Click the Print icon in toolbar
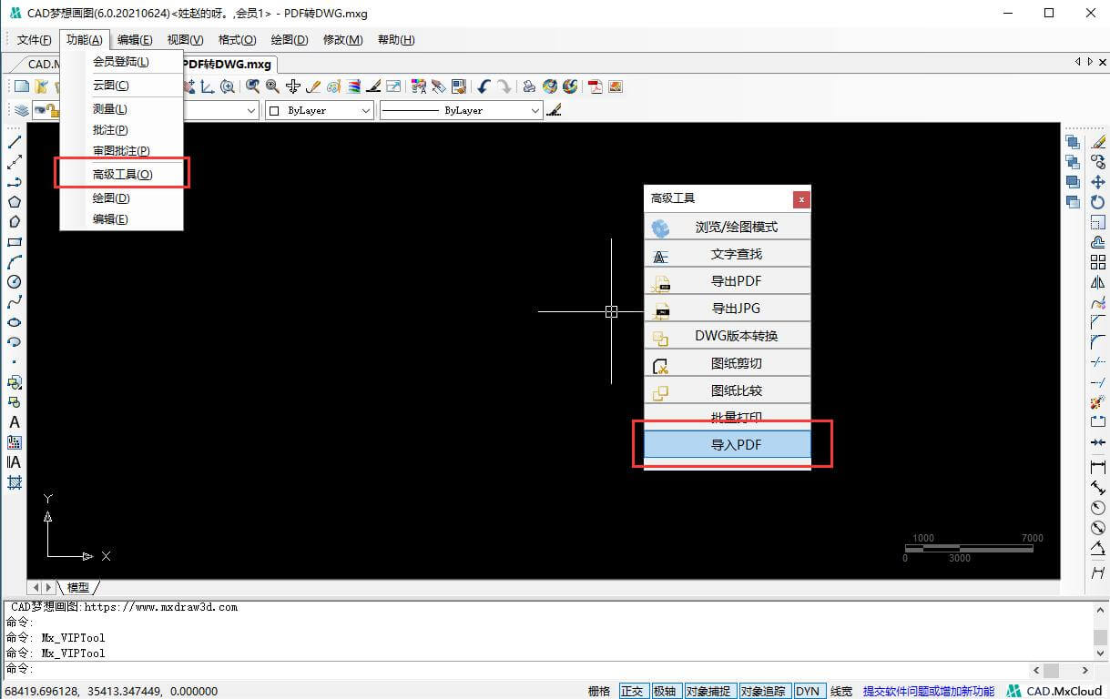This screenshot has width=1110, height=699. (529, 86)
